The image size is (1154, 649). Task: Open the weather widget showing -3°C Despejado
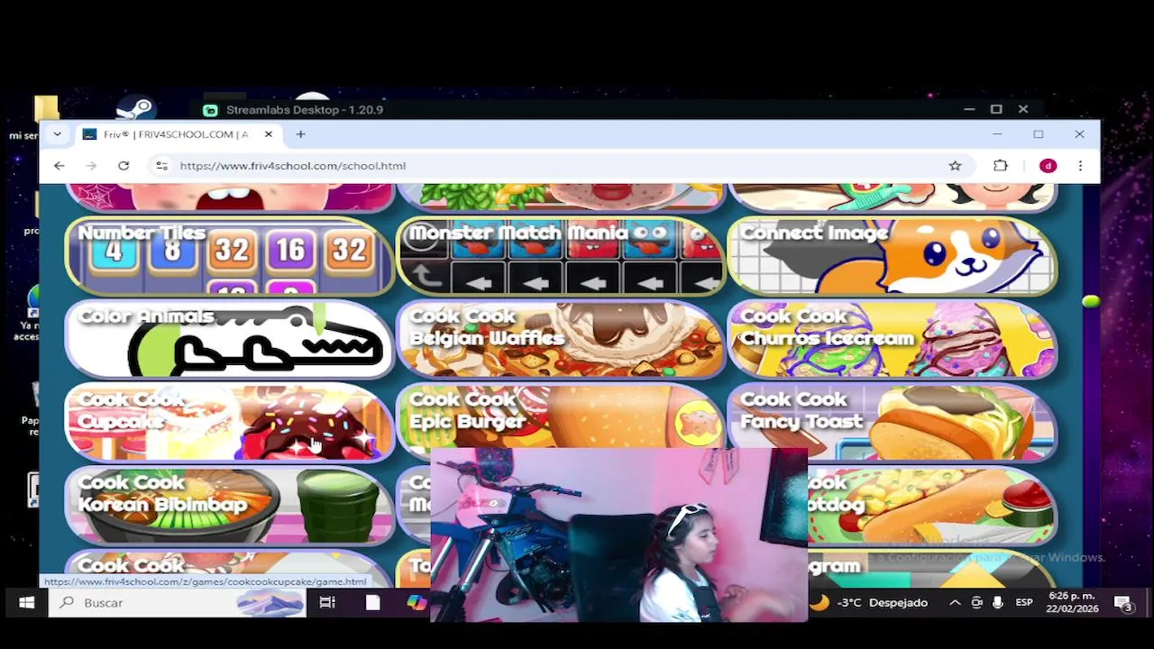[871, 602]
